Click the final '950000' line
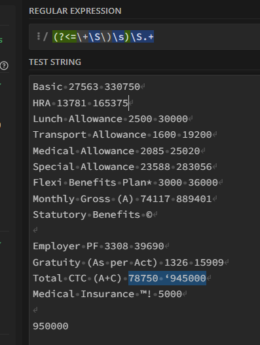The width and height of the screenshot is (260, 345). click(x=51, y=326)
